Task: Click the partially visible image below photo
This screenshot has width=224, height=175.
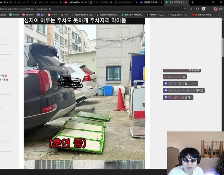Action: tap(84, 164)
